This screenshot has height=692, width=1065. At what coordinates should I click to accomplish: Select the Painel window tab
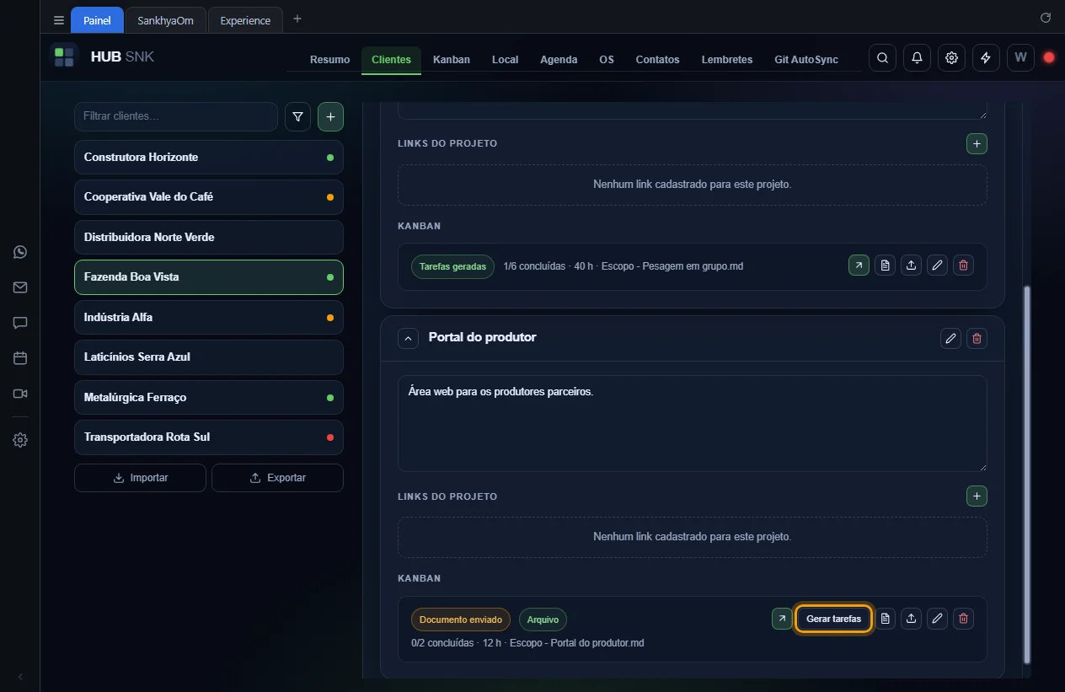point(97,20)
